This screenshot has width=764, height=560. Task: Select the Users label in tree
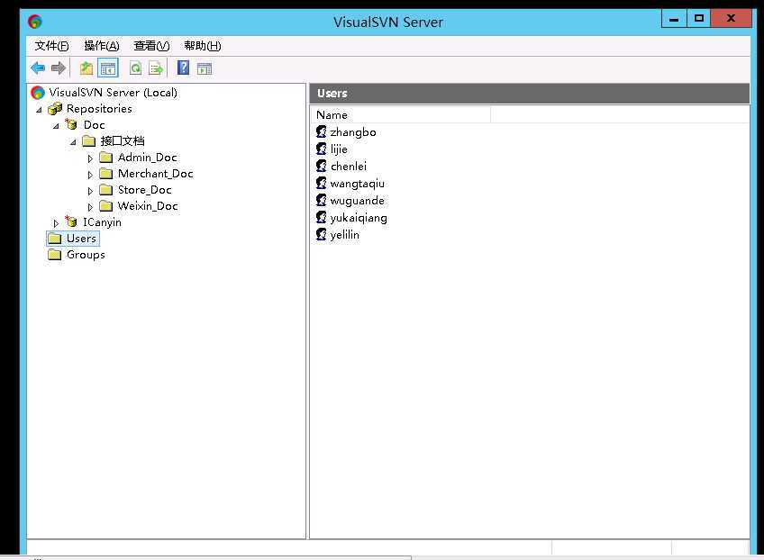[81, 239]
